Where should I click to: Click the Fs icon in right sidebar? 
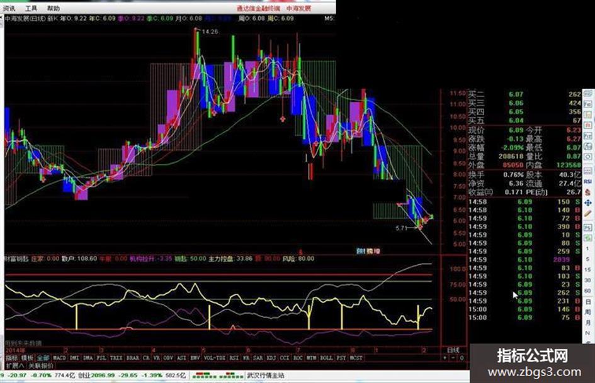point(588,228)
